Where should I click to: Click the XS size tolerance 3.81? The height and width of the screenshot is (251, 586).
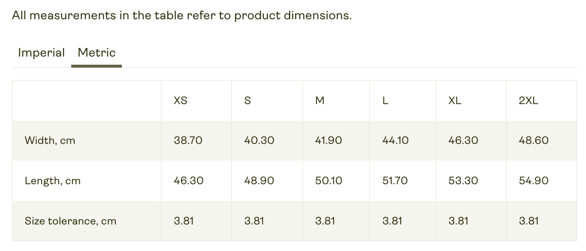[x=184, y=221]
